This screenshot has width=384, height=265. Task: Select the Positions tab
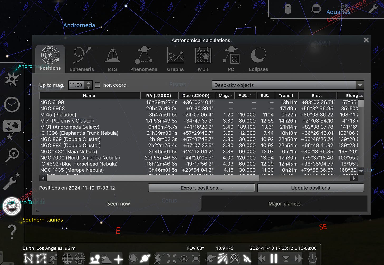(x=50, y=59)
